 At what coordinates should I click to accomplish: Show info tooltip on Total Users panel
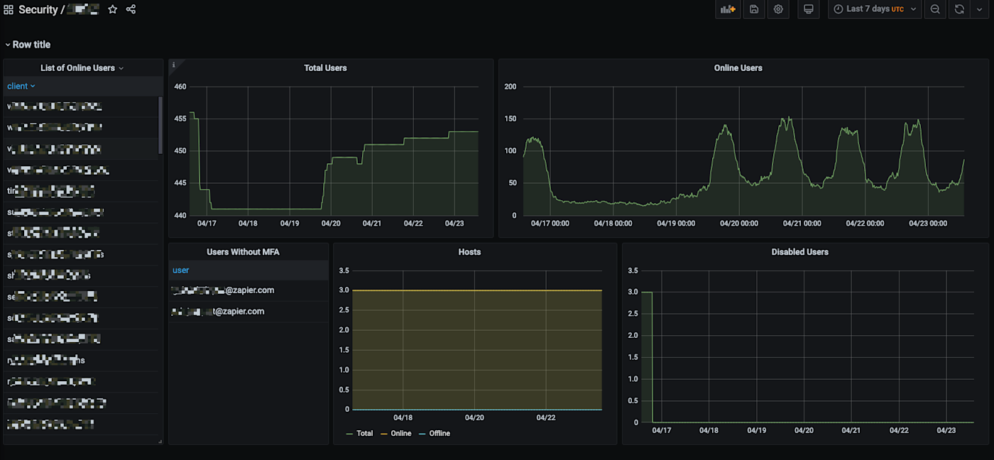coord(174,65)
